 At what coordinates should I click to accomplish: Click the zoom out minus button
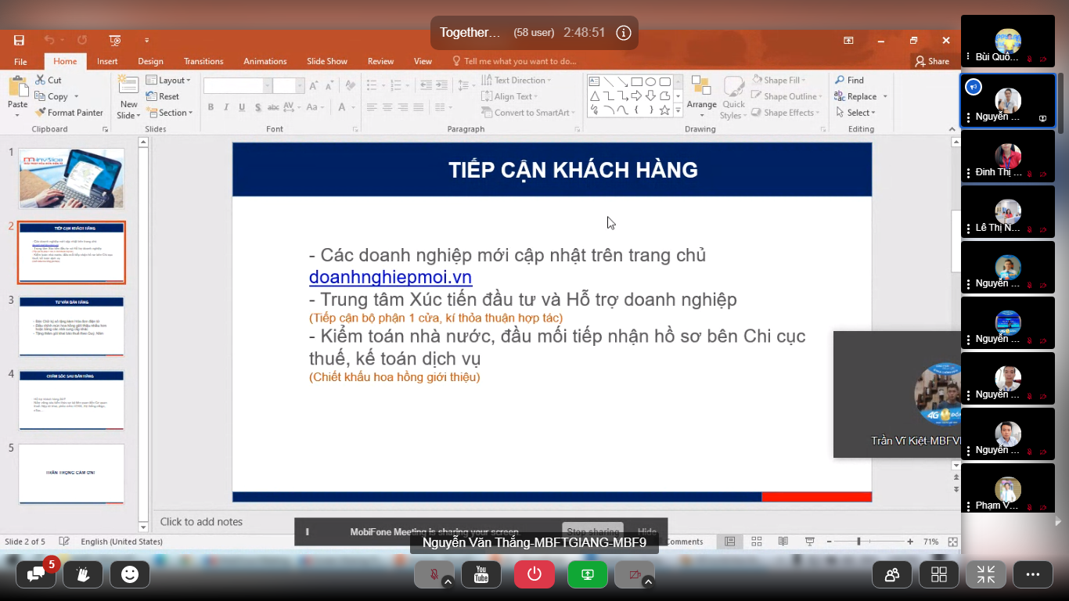[829, 542]
